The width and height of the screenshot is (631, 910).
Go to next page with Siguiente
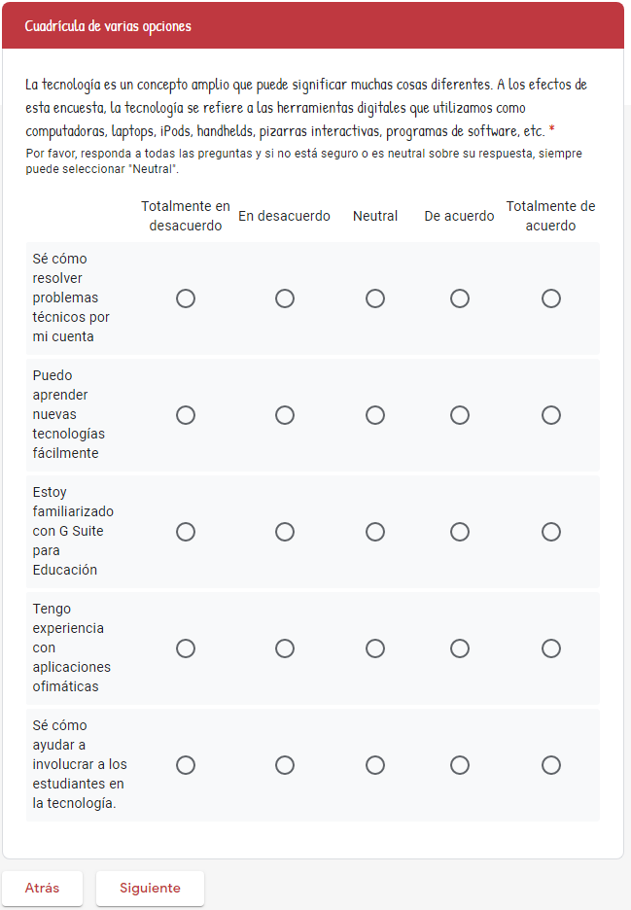150,888
